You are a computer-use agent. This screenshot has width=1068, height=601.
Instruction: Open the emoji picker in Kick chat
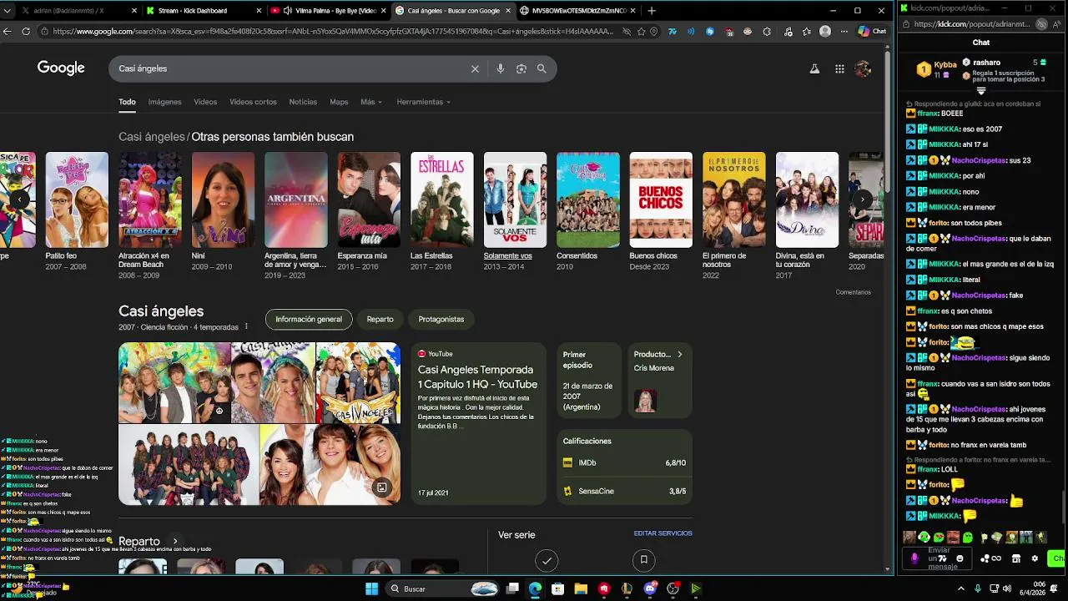(x=960, y=558)
